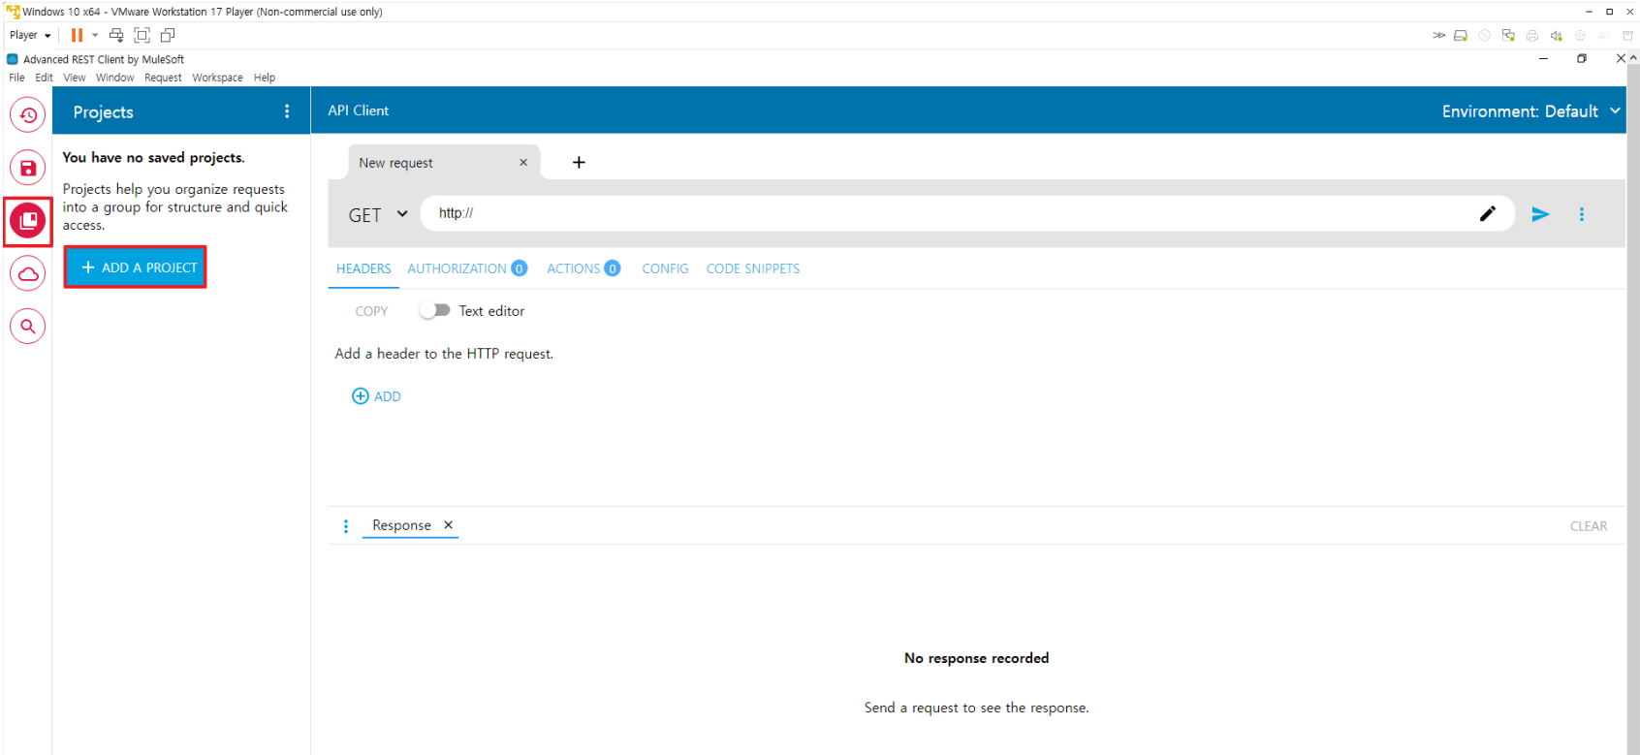Select the Projects icon in the left rail

pos(28,221)
